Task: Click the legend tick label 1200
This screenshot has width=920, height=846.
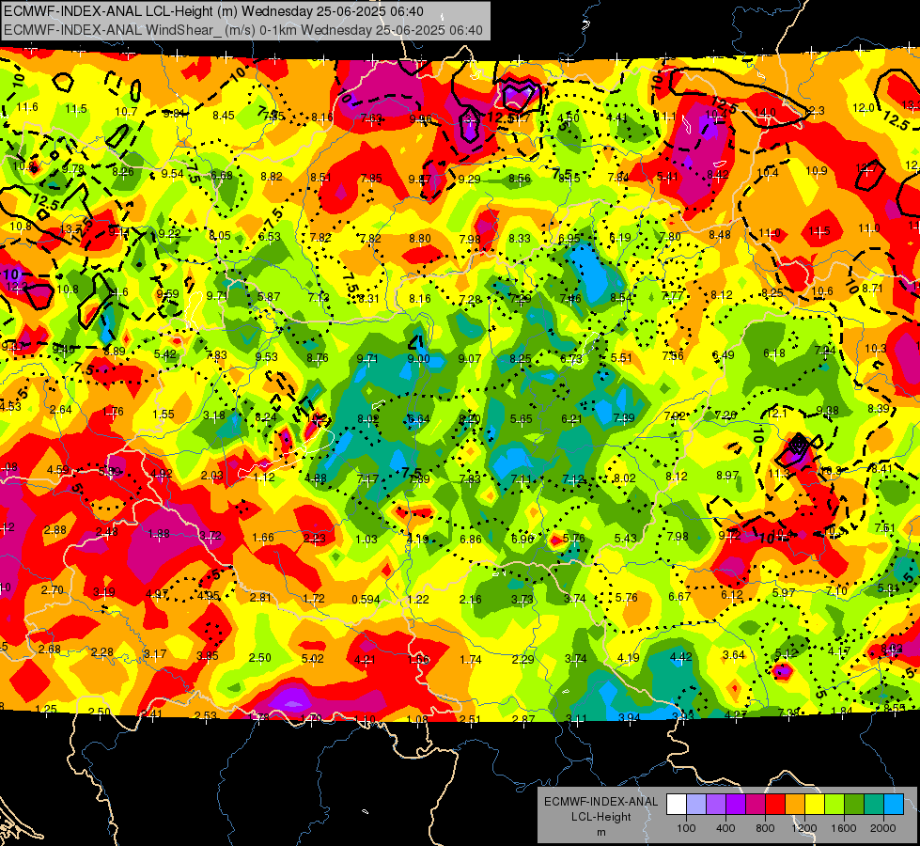Action: (x=804, y=828)
